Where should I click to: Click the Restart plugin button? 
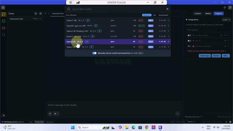[216, 56]
